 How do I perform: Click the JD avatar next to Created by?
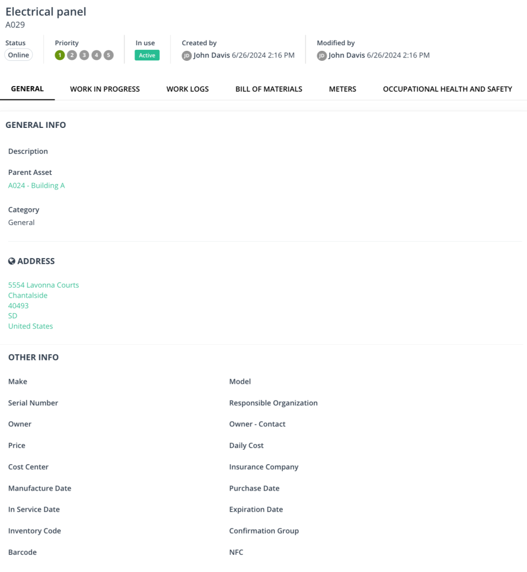[x=186, y=55]
